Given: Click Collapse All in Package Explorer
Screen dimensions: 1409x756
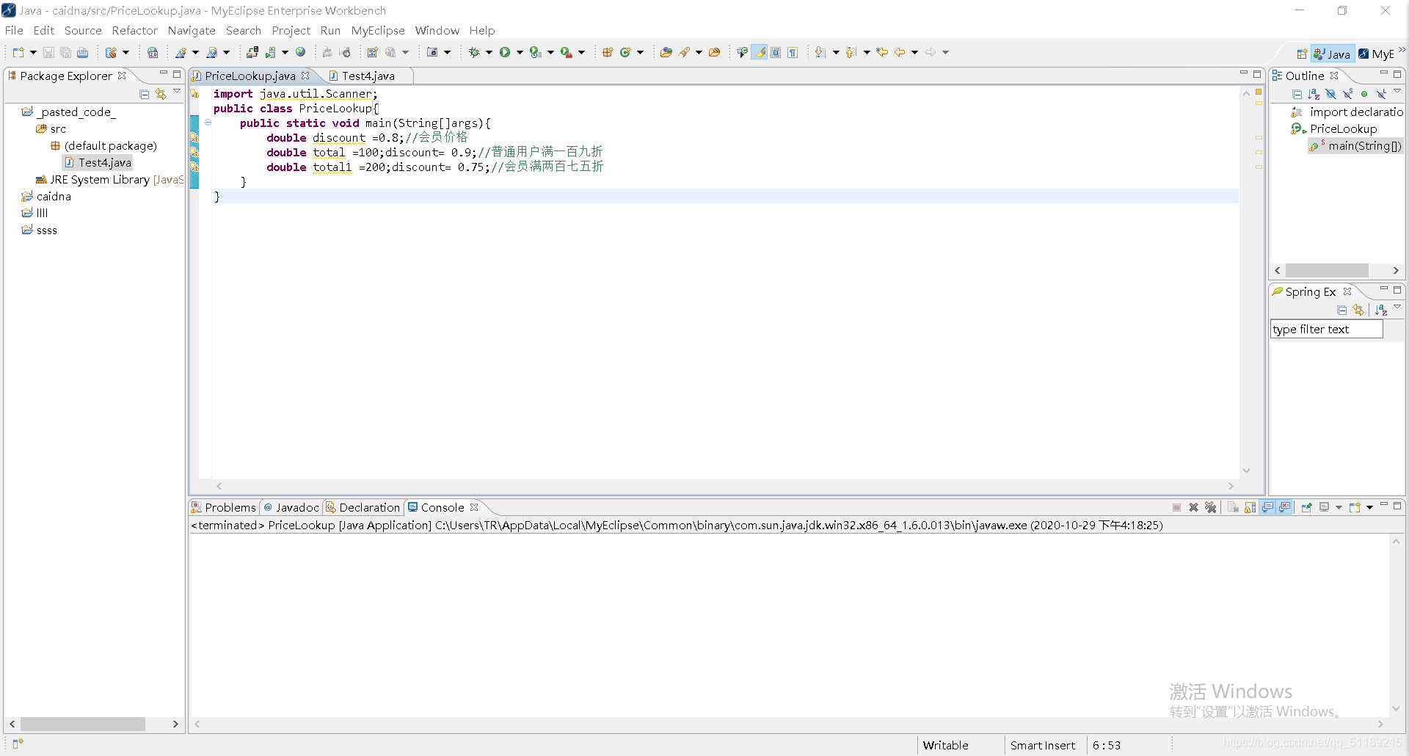Looking at the screenshot, I should [x=144, y=94].
